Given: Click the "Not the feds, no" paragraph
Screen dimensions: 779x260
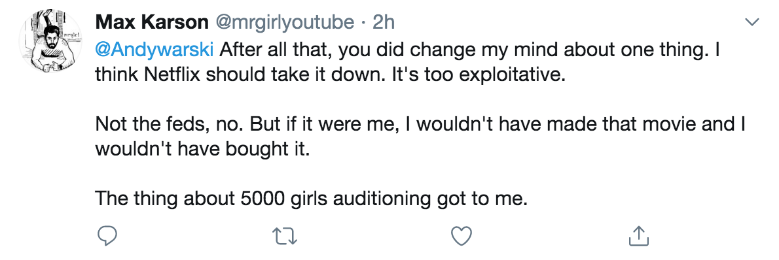Looking at the screenshot, I should point(420,137).
